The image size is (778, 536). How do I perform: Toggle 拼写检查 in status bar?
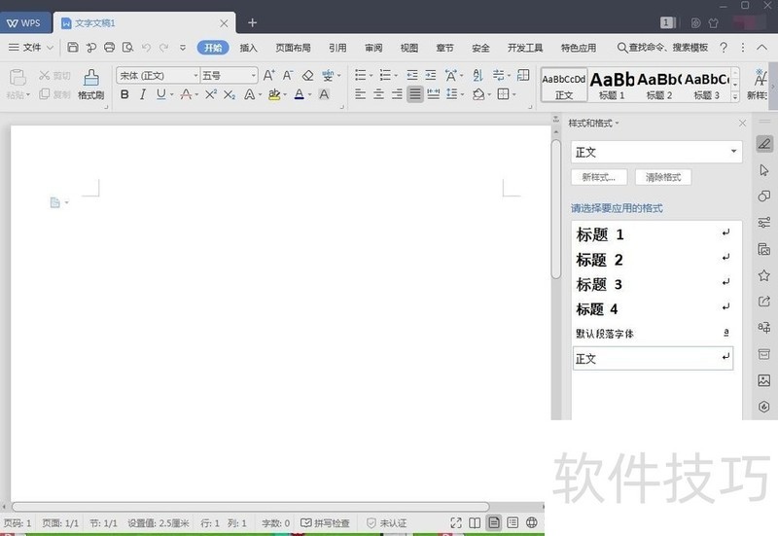[326, 522]
